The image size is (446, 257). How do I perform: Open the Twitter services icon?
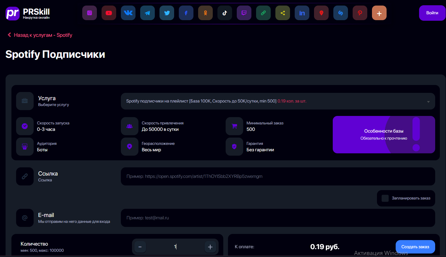point(167,13)
